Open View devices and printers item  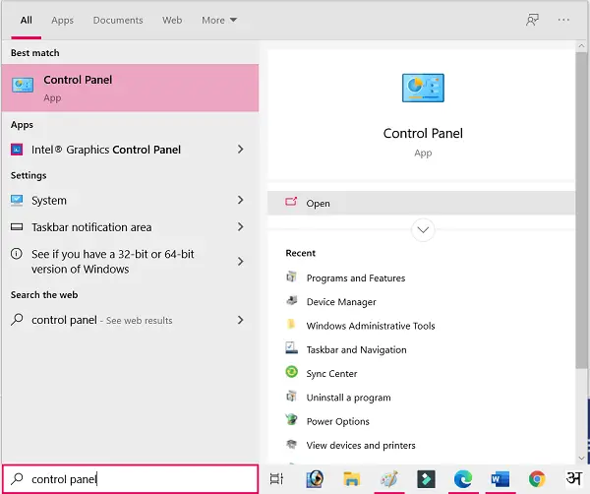(x=361, y=446)
